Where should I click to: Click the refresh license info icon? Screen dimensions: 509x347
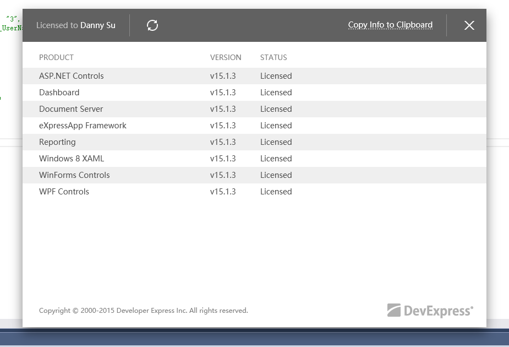(x=152, y=25)
